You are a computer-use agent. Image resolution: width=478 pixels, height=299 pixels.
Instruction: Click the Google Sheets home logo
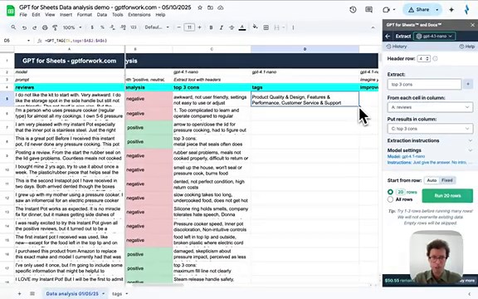[x=11, y=11]
